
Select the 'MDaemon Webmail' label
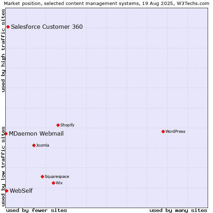pyautogui.click(x=36, y=133)
